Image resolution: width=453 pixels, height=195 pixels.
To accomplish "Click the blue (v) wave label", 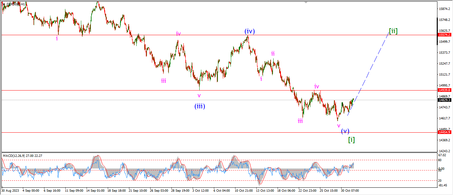I will pyautogui.click(x=345, y=131).
